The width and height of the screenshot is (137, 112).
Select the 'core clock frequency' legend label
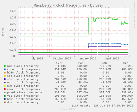click(24, 69)
